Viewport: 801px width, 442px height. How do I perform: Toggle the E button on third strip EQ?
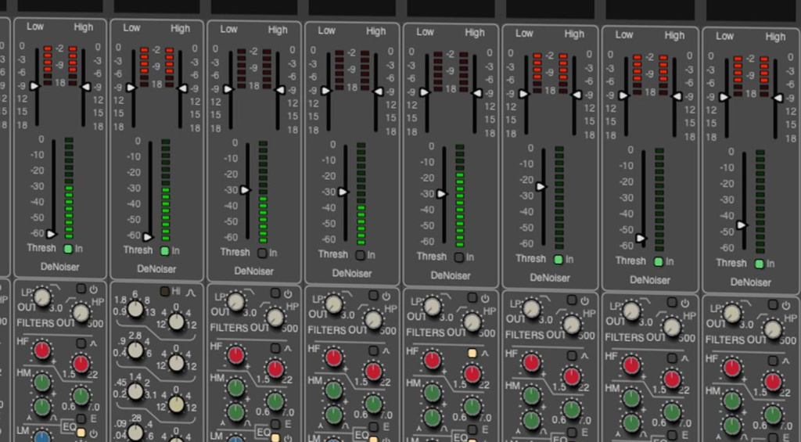(276, 423)
